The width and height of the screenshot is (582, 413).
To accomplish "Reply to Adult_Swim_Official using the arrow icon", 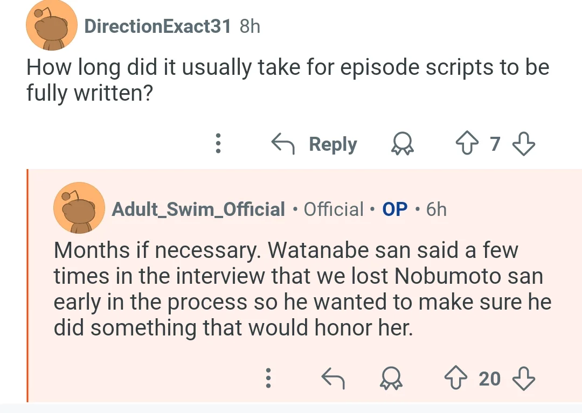I will pos(333,378).
